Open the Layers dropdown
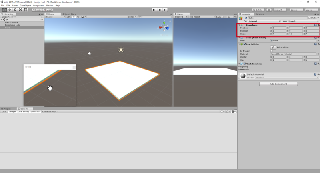The height and width of the screenshot is (173, 320). [296, 10]
